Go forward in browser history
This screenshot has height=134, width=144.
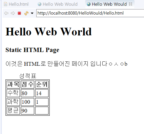click(13, 13)
